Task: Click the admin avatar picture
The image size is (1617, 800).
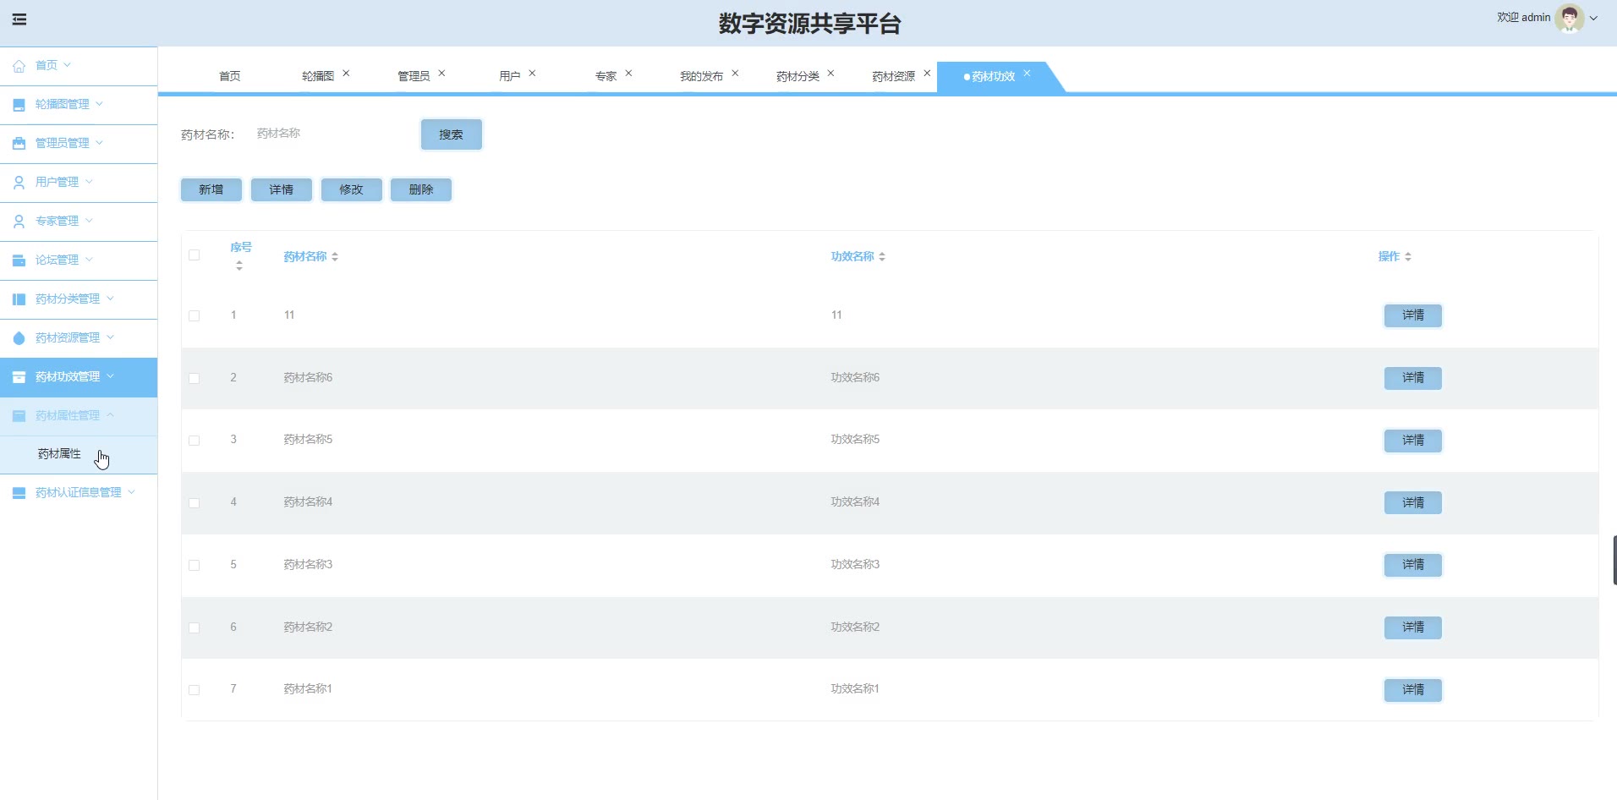Action: [x=1569, y=18]
